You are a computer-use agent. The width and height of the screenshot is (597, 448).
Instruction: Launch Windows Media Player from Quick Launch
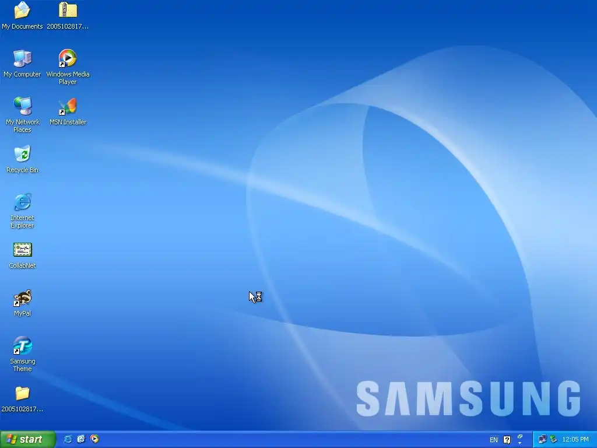point(94,439)
